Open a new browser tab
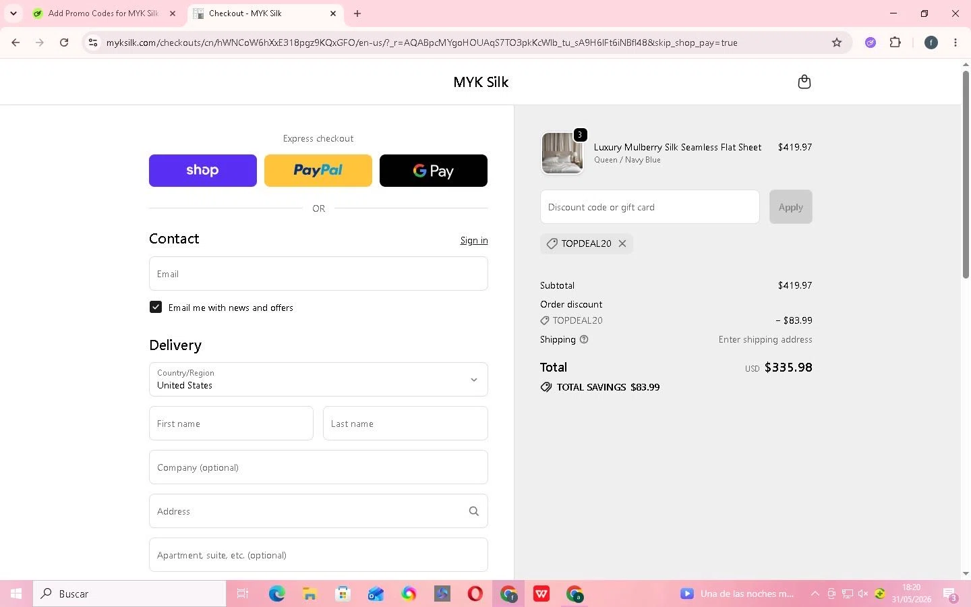This screenshot has height=607, width=971. (x=357, y=13)
